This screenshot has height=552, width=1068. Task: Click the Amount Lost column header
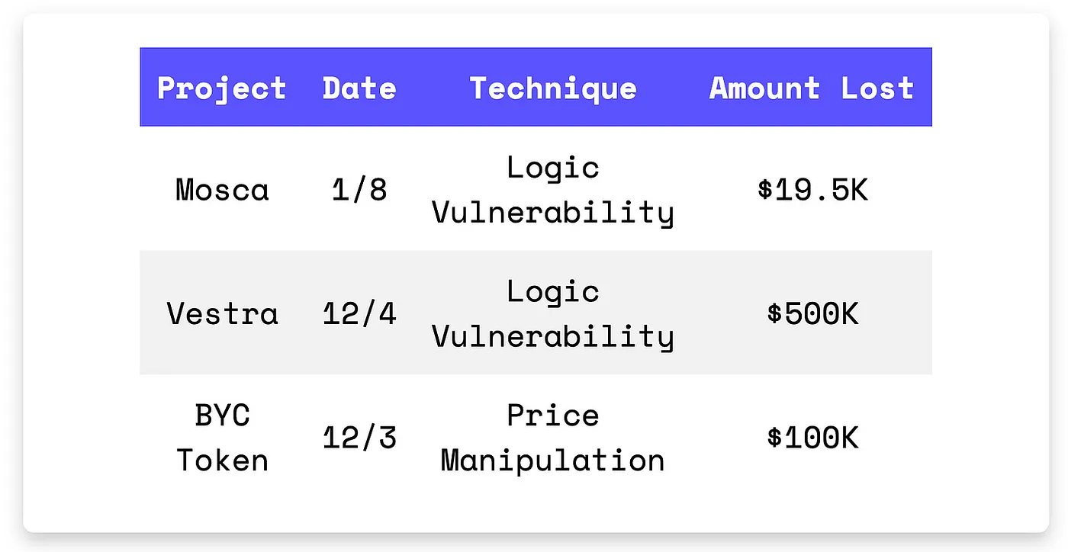click(x=812, y=88)
